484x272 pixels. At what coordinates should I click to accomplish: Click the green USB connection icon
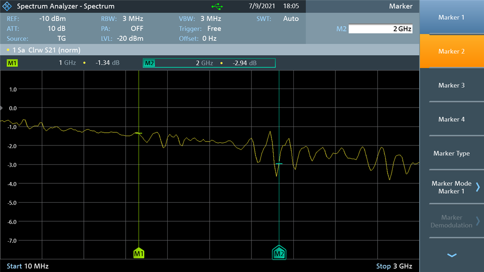[x=217, y=6]
